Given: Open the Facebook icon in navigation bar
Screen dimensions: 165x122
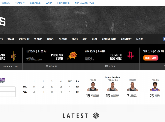Looking at the screenshot, I should (164, 39).
